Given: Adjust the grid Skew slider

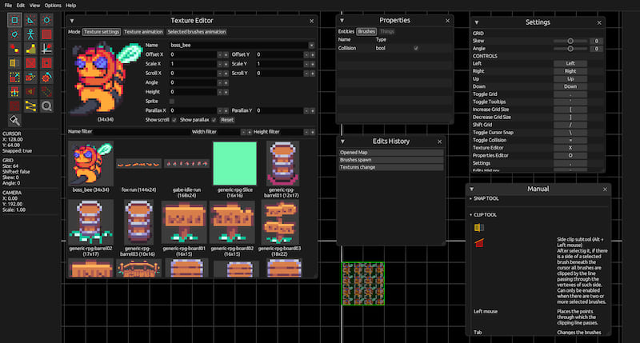Looking at the screenshot, I should click(x=570, y=40).
